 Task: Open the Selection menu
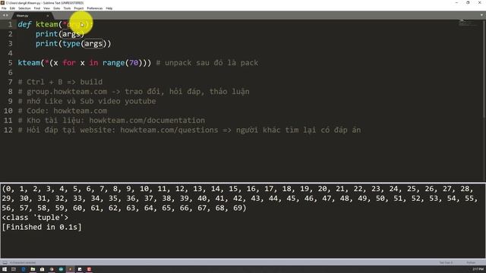(x=24, y=8)
